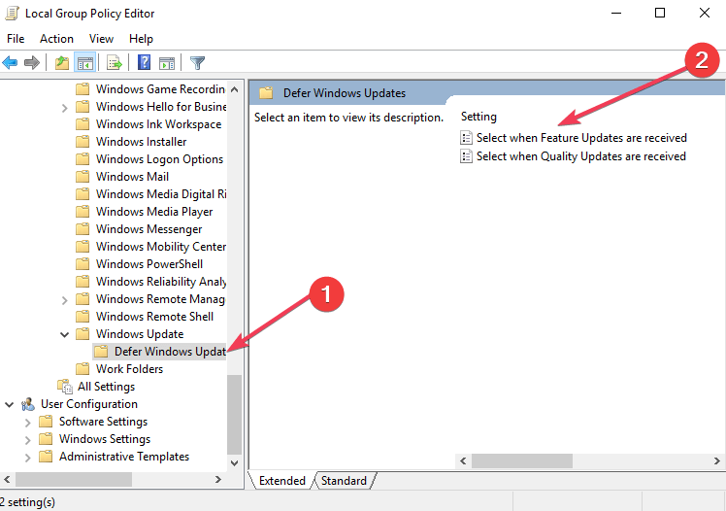Toggle Show/Hide Console Tree icon
The width and height of the screenshot is (726, 511).
pyautogui.click(x=85, y=62)
